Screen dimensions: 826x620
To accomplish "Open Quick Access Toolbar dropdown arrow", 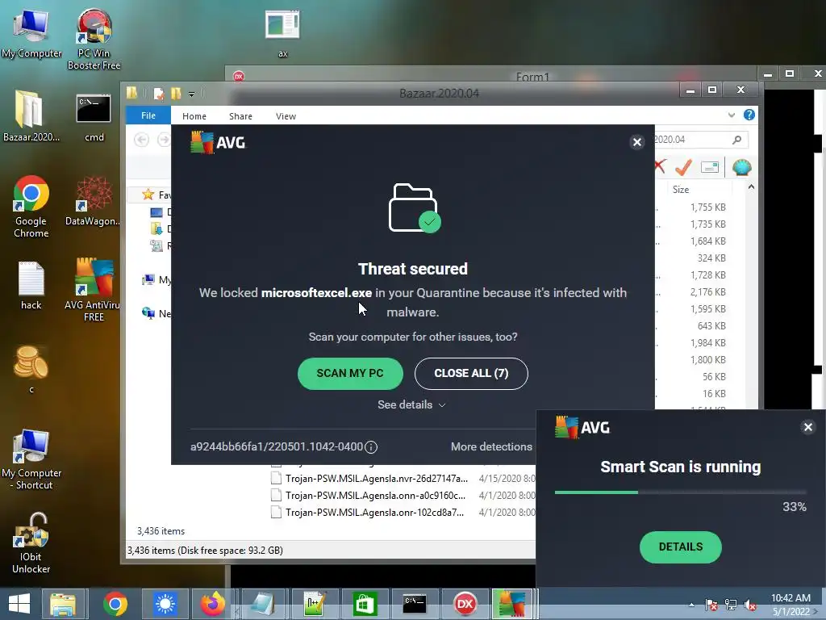I will tap(192, 94).
